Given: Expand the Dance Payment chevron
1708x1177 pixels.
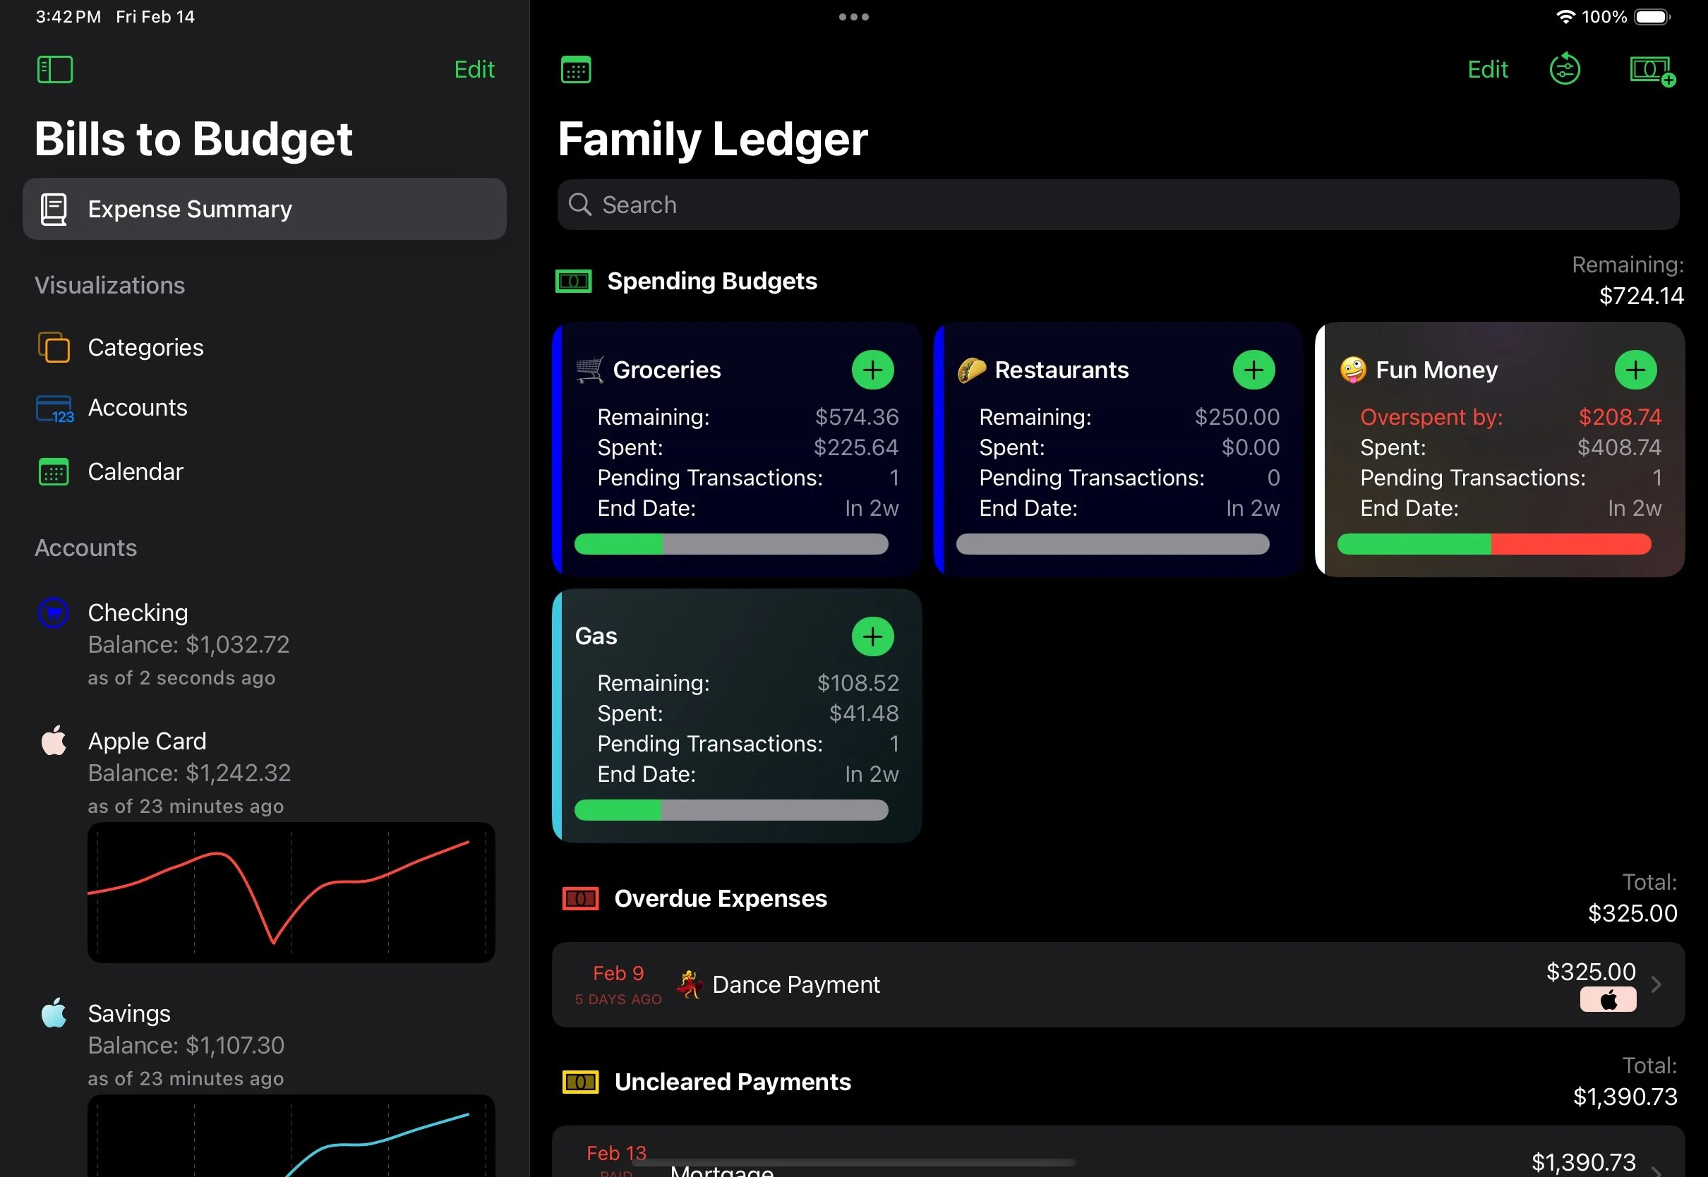Looking at the screenshot, I should [x=1656, y=984].
